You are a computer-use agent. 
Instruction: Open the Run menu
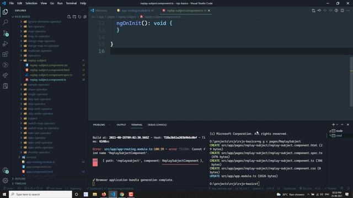[x=60, y=3]
